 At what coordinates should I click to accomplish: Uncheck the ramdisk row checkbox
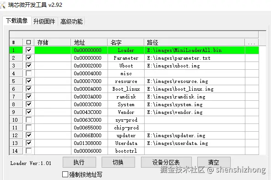(28, 97)
